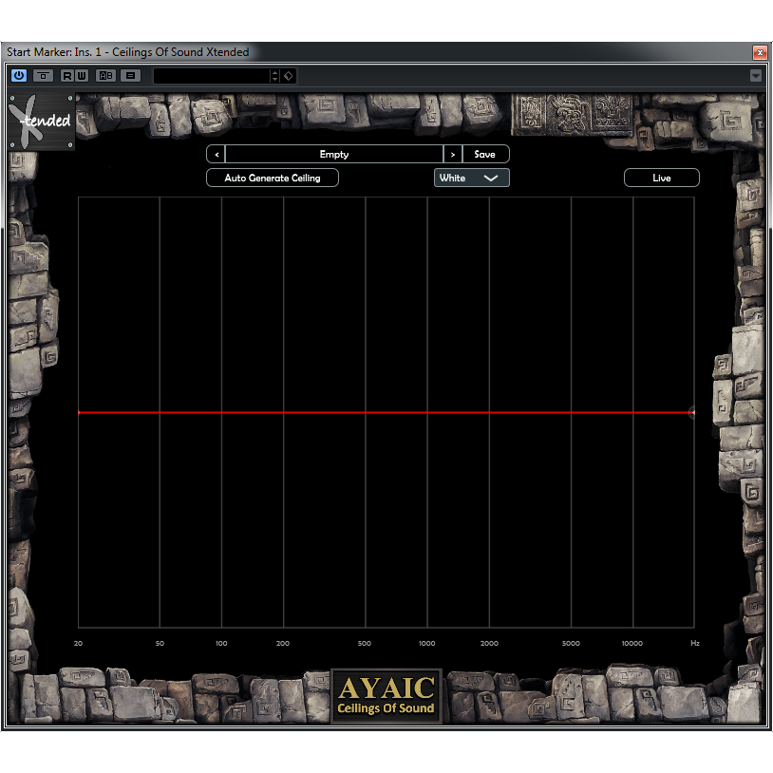Screen dimensions: 773x773
Task: Activate Write automation (W) icon
Action: pyautogui.click(x=81, y=76)
